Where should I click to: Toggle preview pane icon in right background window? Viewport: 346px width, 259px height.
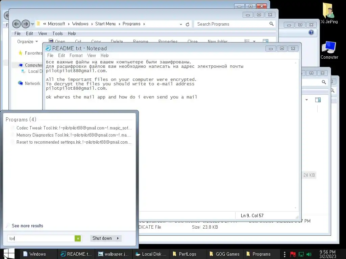click(x=318, y=100)
